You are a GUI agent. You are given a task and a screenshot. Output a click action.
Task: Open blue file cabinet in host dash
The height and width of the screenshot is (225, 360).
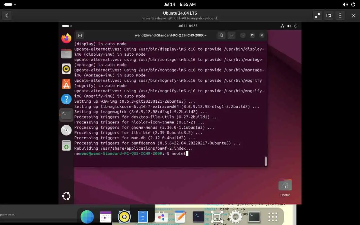point(143,217)
